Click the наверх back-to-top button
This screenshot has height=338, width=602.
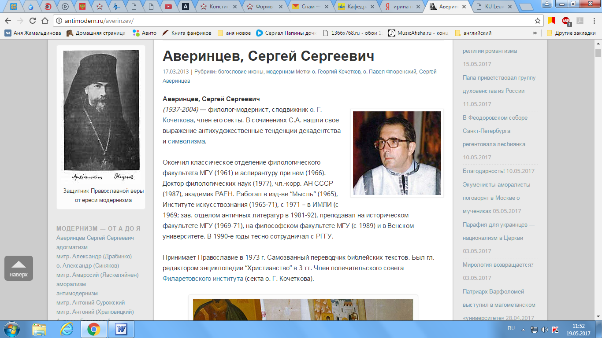pyautogui.click(x=19, y=268)
